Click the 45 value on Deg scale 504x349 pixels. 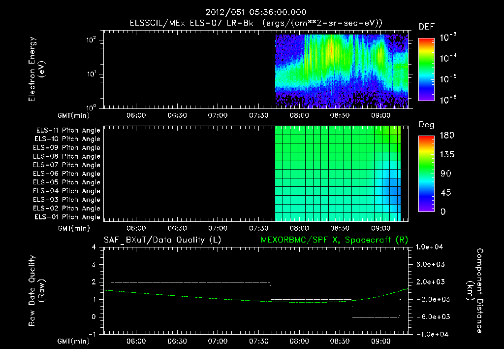446,193
